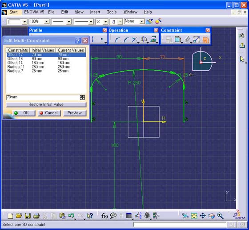
Task: Click the Undo arrow icon
Action: point(71,216)
